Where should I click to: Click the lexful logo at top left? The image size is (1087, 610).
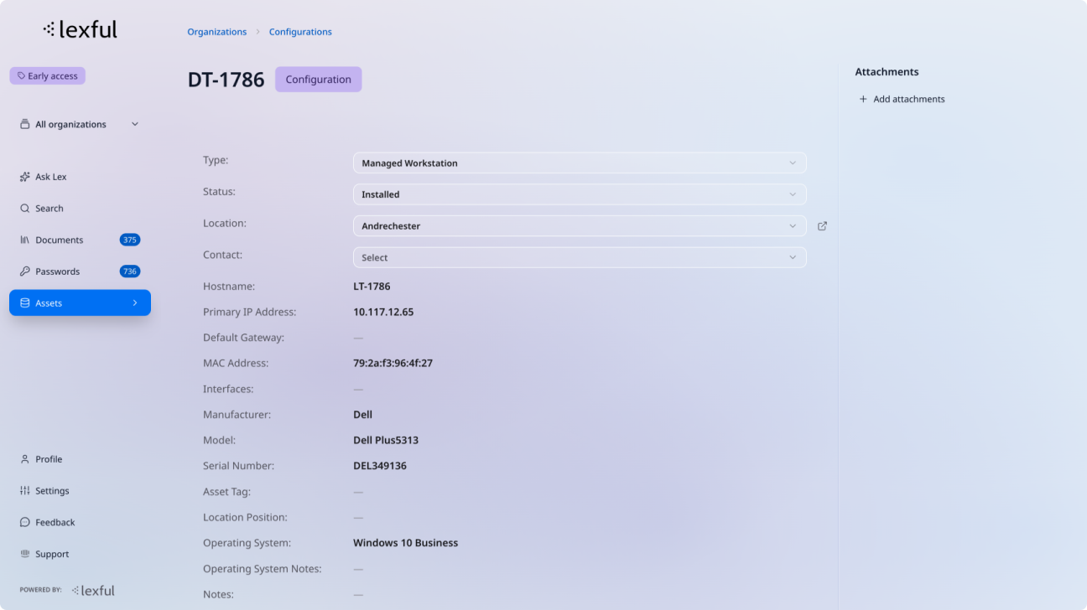point(80,28)
